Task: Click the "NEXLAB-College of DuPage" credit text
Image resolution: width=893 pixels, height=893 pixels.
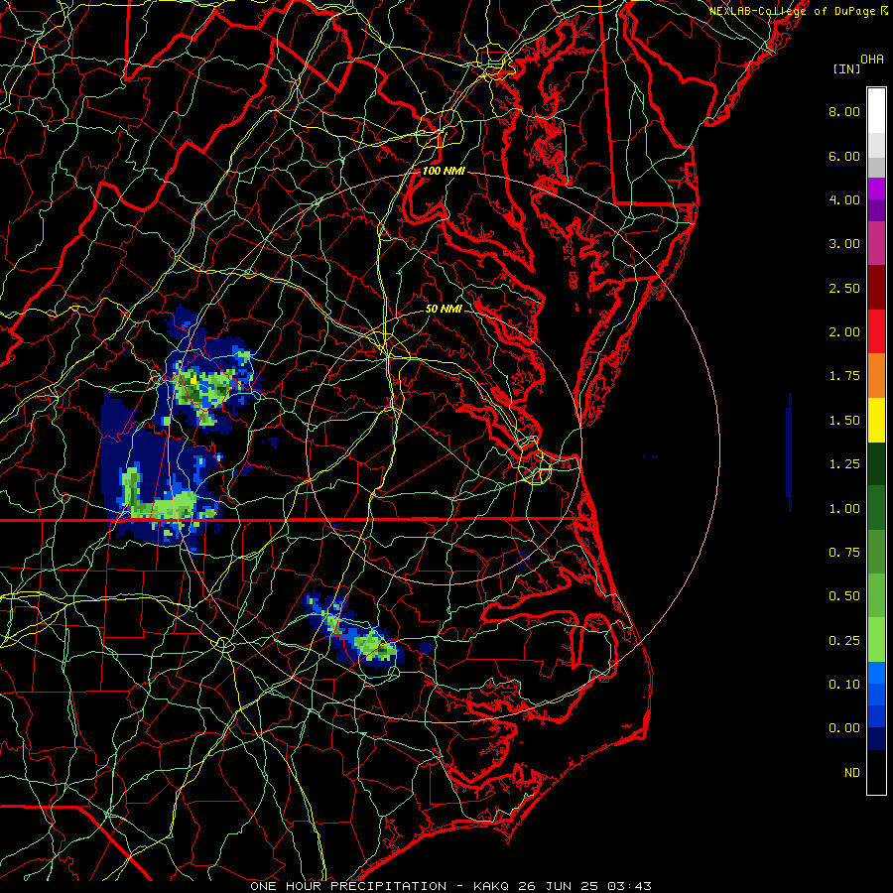Action: [794, 11]
